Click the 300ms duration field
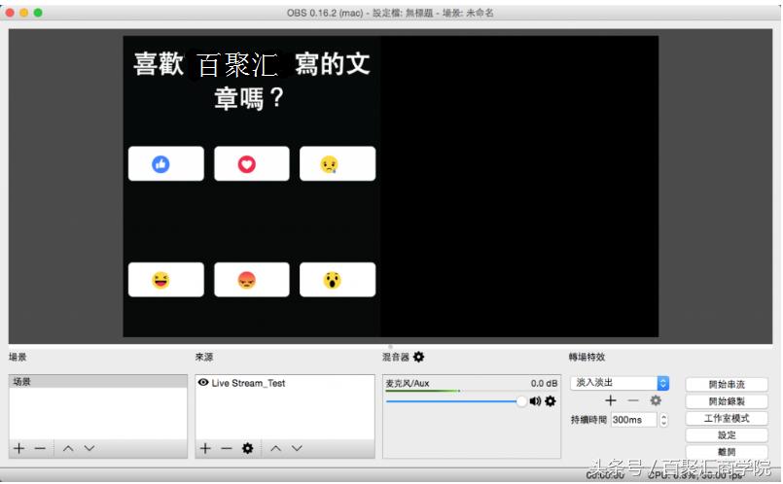783x484 pixels. coord(633,420)
